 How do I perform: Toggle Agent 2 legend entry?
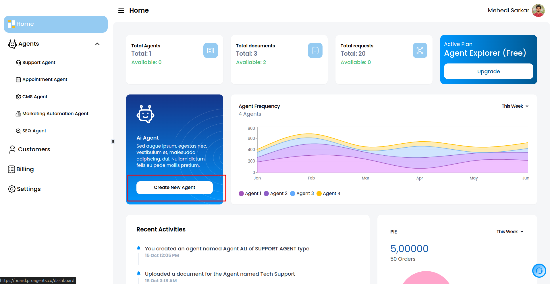275,194
